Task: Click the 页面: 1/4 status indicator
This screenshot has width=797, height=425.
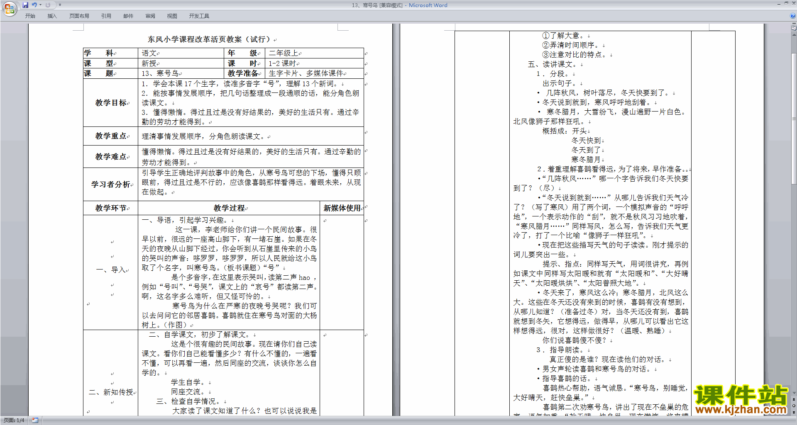Action: pyautogui.click(x=14, y=420)
